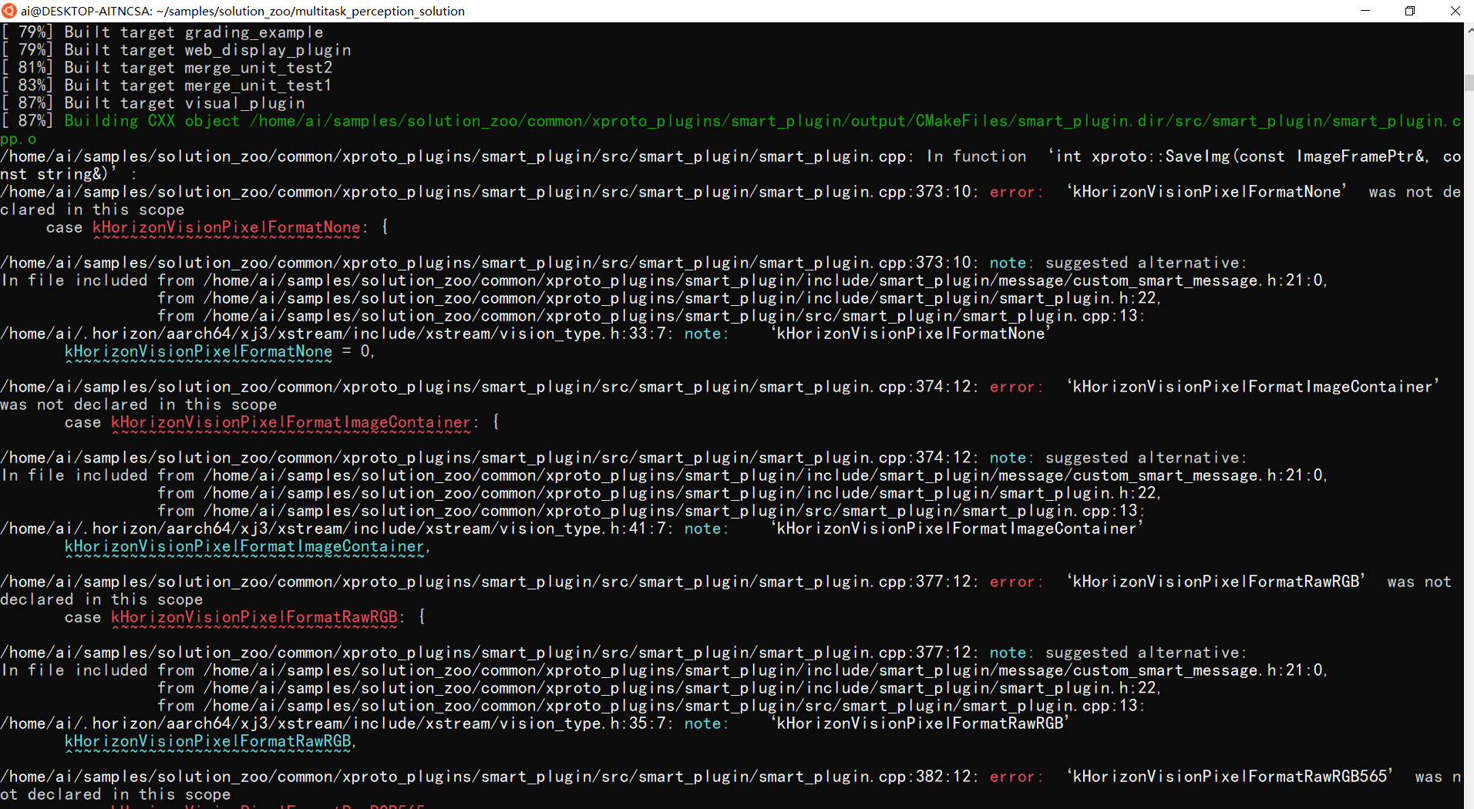Click red kHorizonVisionPixelFormatImageContainer in case statement
Viewport: 1474px width, 809px height.
pos(291,423)
